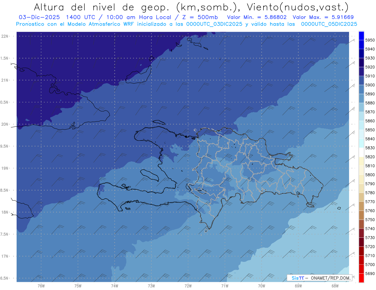The image size is (376, 290).
Task: Click the '75W' longitude axis label
Action: click(x=78, y=286)
